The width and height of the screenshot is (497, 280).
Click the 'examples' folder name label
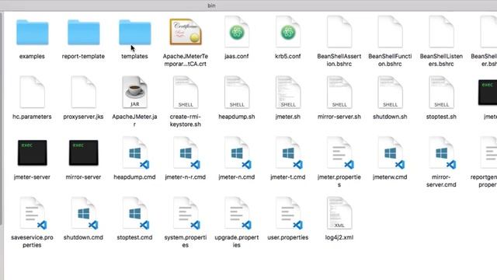pos(32,56)
